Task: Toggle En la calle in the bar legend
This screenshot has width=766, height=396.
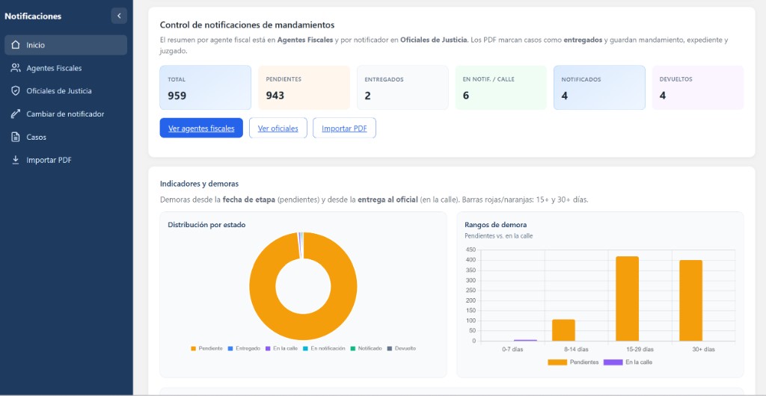Action: click(x=628, y=362)
